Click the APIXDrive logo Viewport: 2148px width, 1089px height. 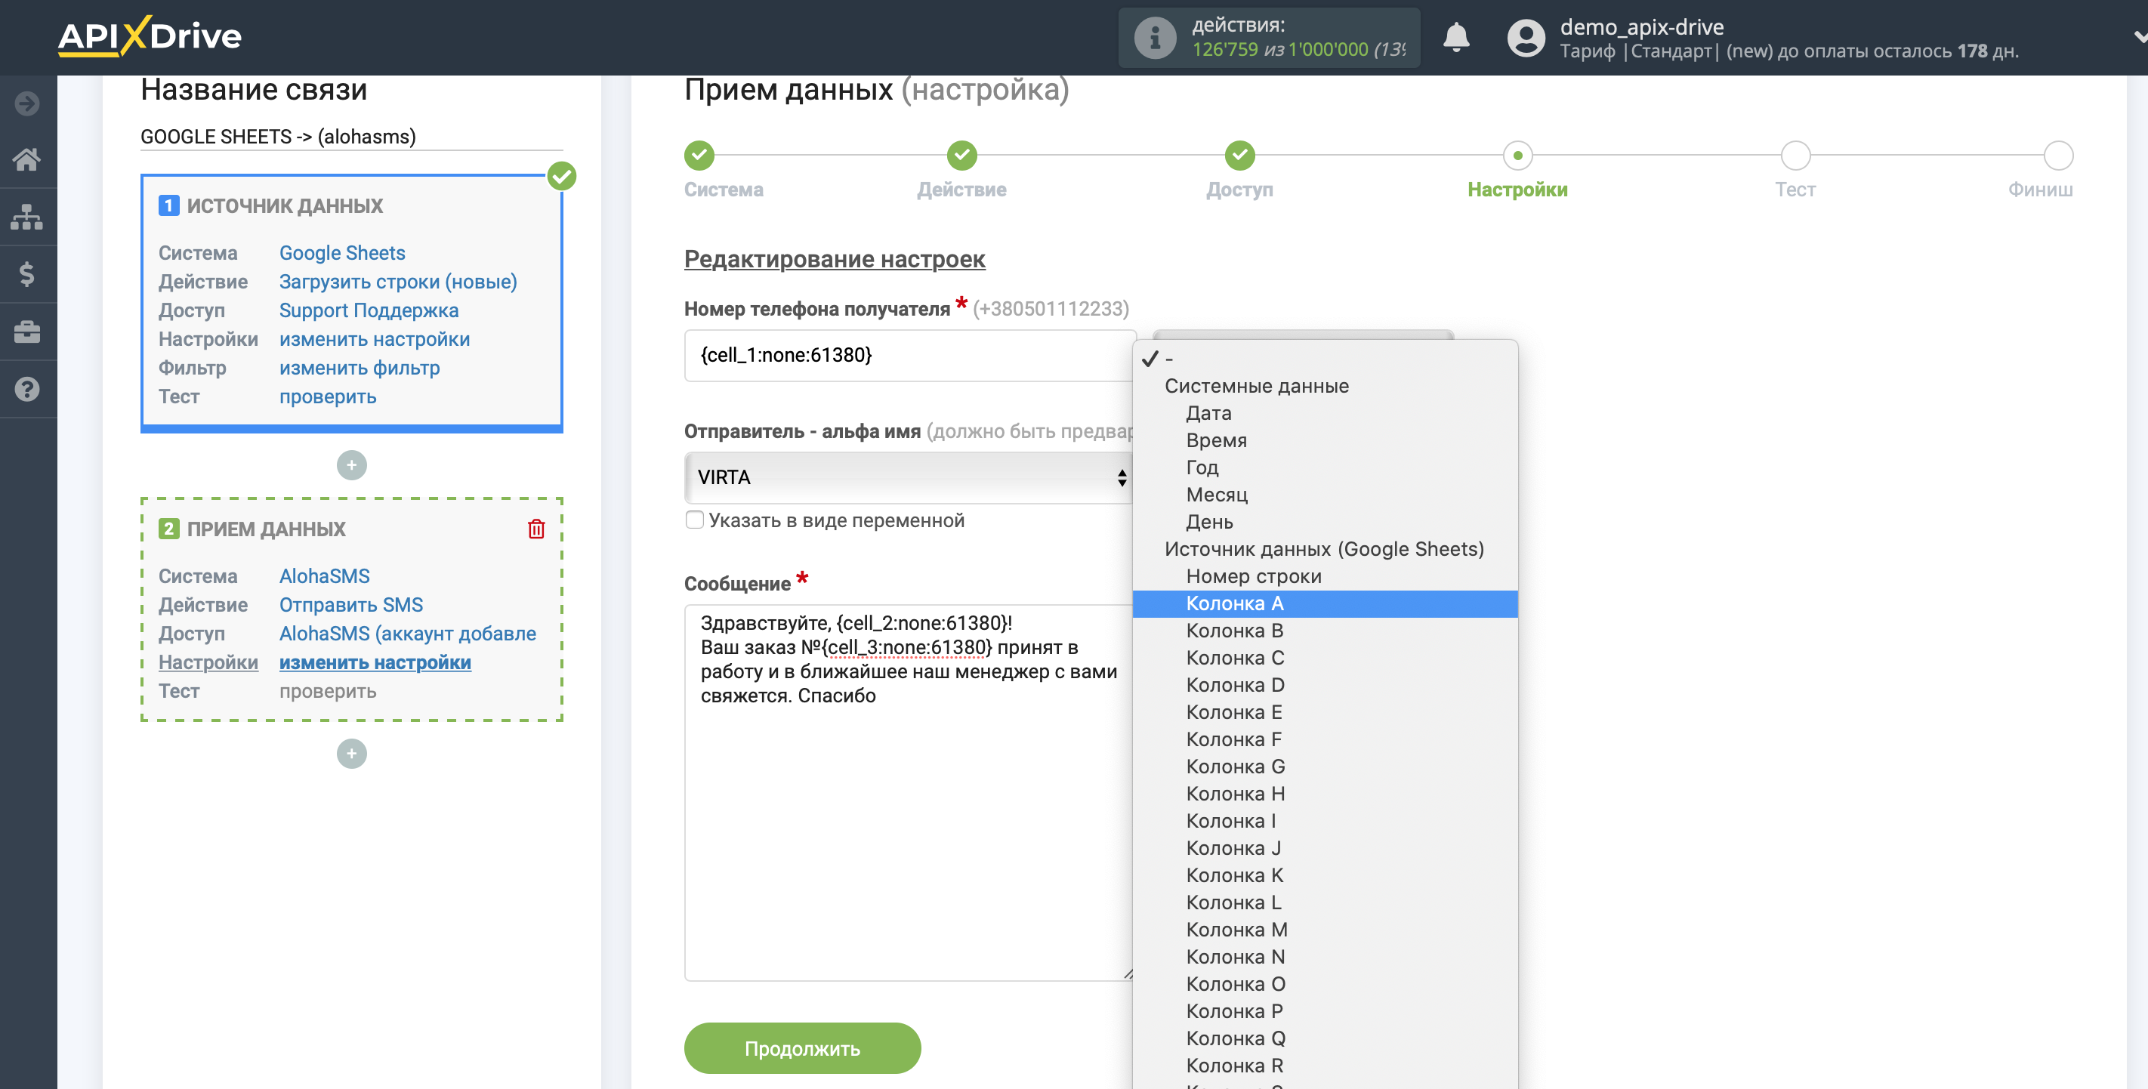(150, 35)
